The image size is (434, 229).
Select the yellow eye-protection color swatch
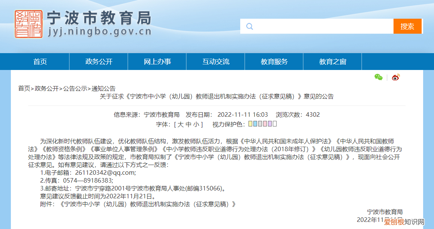tap(250, 124)
